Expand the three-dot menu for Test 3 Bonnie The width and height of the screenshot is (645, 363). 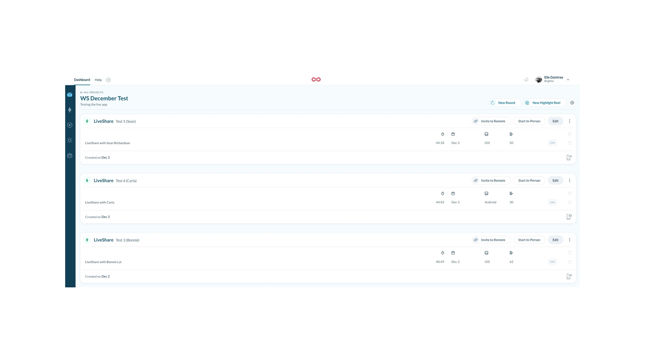pos(569,240)
